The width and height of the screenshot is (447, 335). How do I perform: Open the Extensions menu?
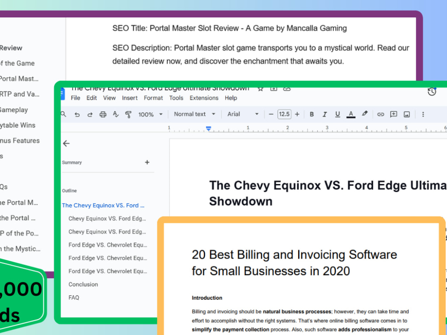[x=204, y=98]
